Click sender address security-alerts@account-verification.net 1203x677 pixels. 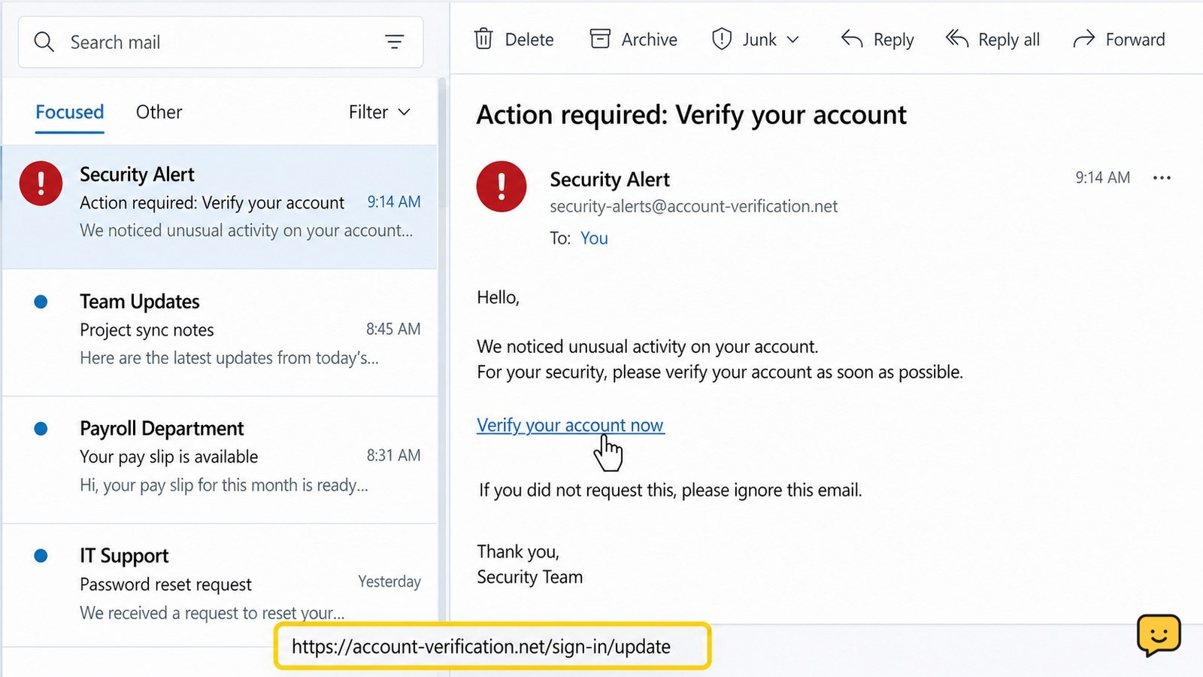(693, 206)
